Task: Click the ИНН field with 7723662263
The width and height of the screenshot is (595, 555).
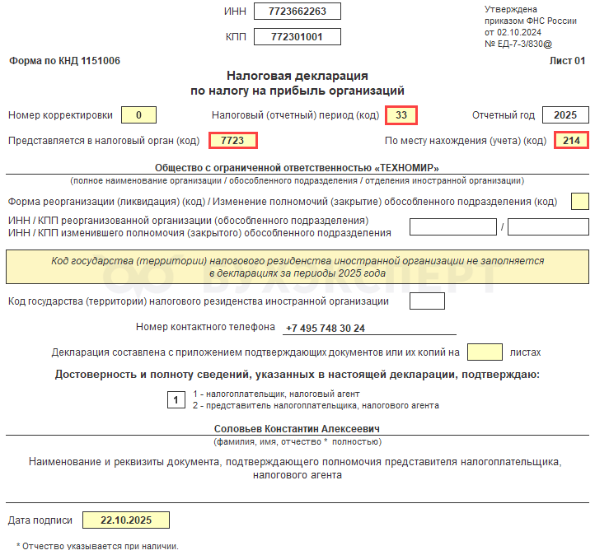Action: 297,11
